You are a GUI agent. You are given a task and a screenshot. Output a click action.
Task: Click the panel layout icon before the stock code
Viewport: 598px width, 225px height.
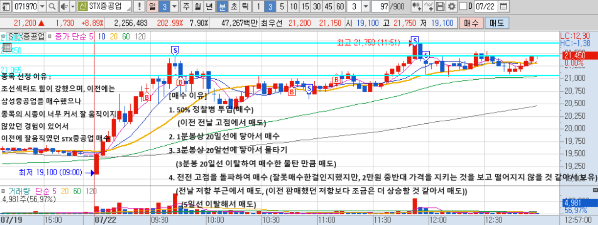pyautogui.click(x=6, y=7)
